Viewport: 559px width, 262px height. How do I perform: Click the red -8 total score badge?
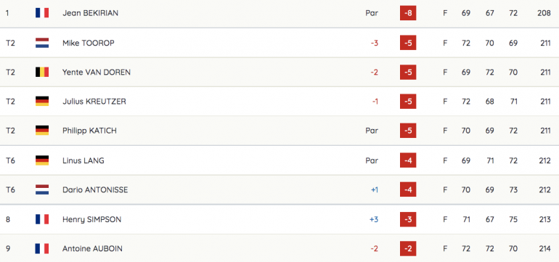pyautogui.click(x=408, y=13)
